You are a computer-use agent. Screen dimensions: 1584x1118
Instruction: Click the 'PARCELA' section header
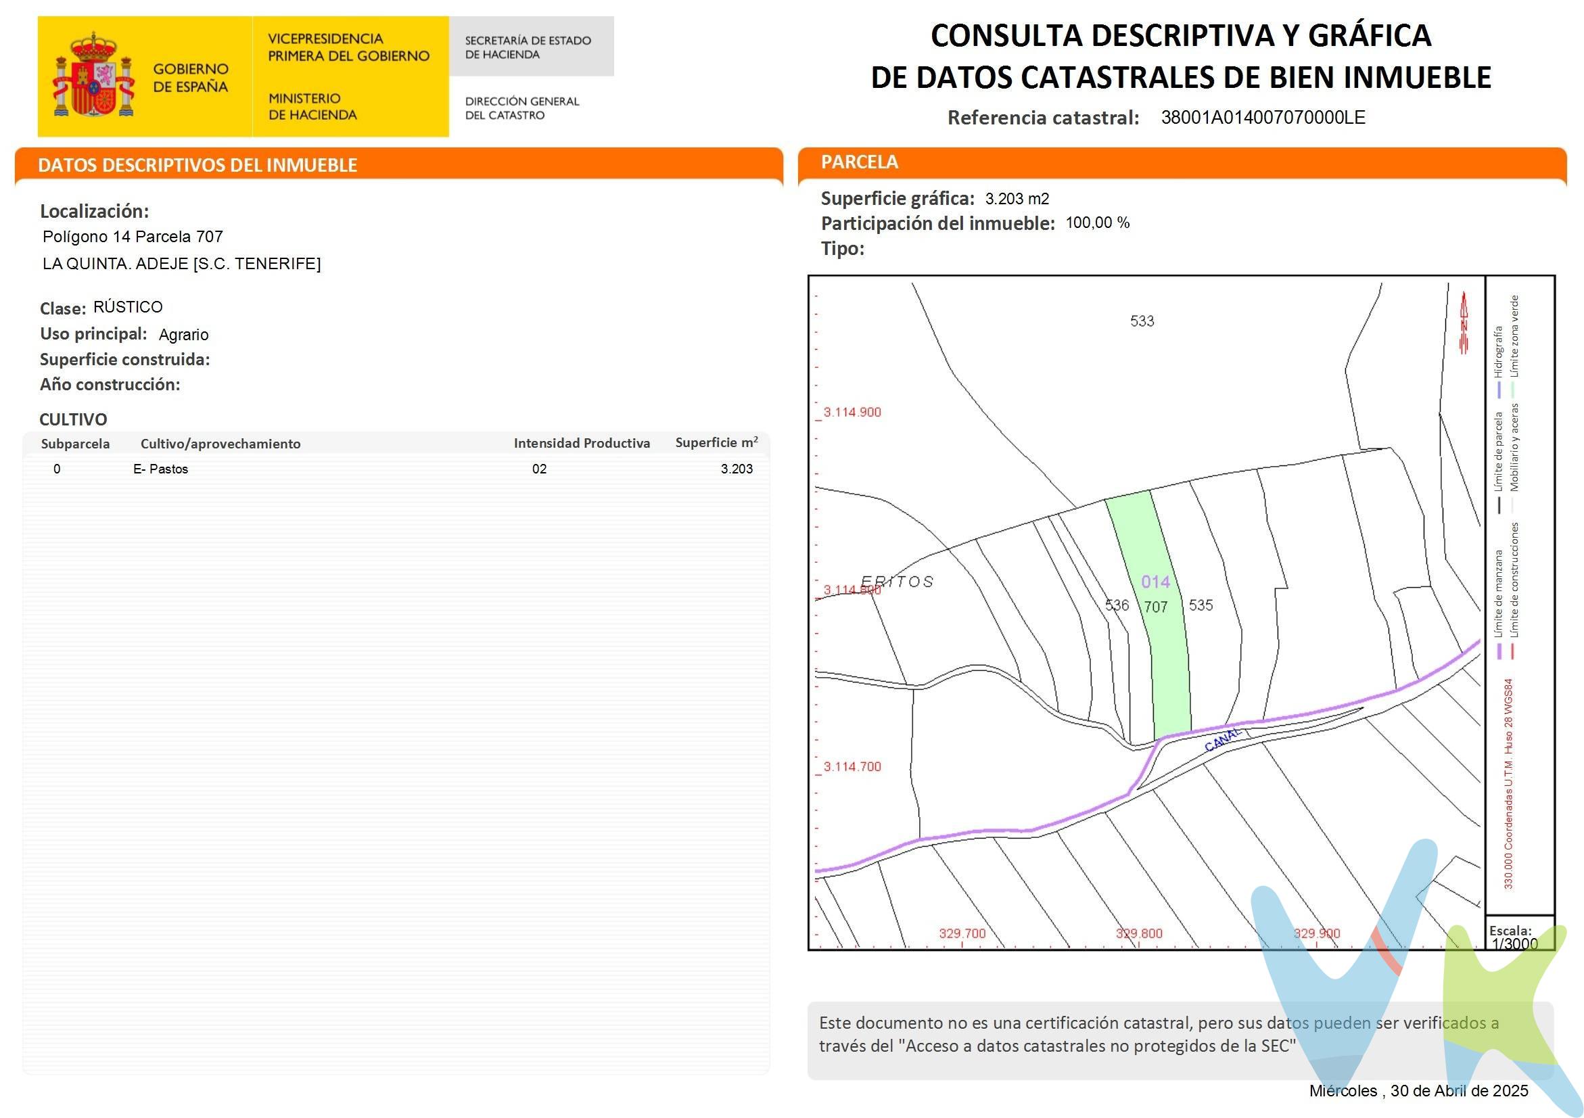[859, 162]
